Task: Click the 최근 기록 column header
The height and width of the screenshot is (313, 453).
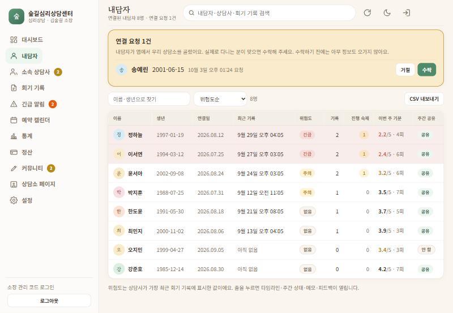Action: pos(246,118)
